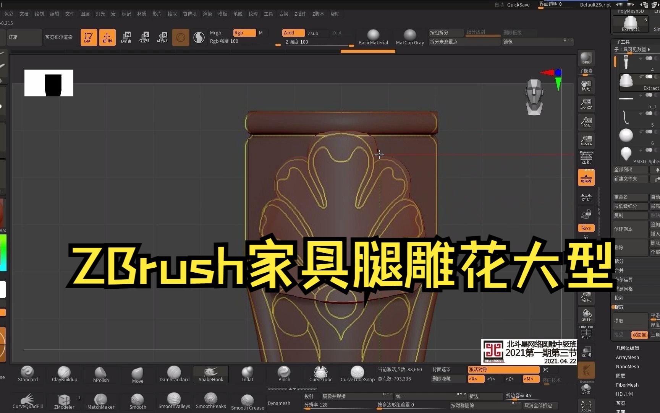This screenshot has width=660, height=413.
Task: Select the Move brush
Action: 137,375
